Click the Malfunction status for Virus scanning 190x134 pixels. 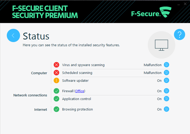pyautogui.click(x=153, y=65)
